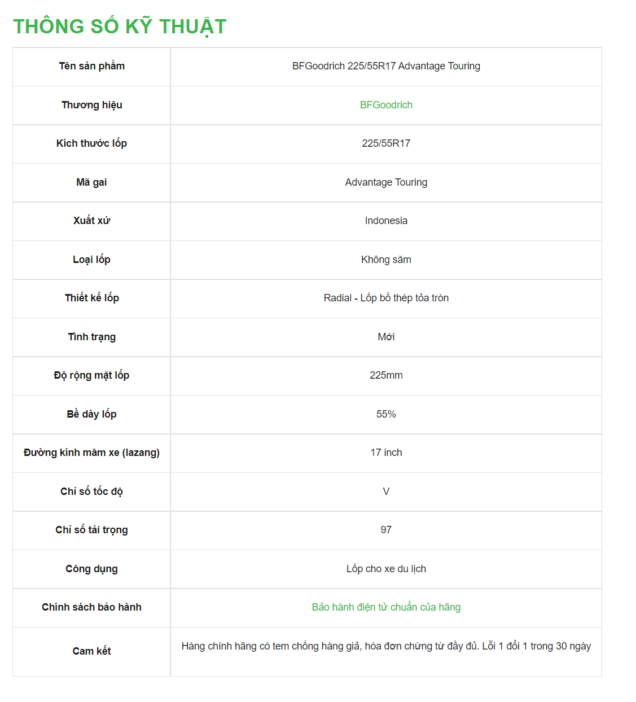Click the product name BFGoodrich 225/55R17 Advantage Touring
Viewport: 636px width, 702px height.
point(386,66)
